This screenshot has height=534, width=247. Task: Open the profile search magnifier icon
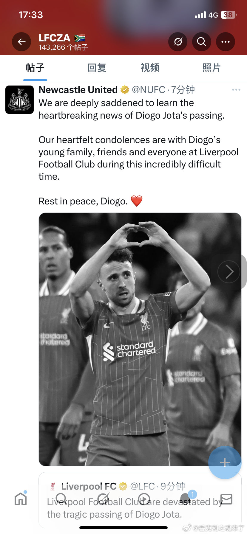coord(202,42)
